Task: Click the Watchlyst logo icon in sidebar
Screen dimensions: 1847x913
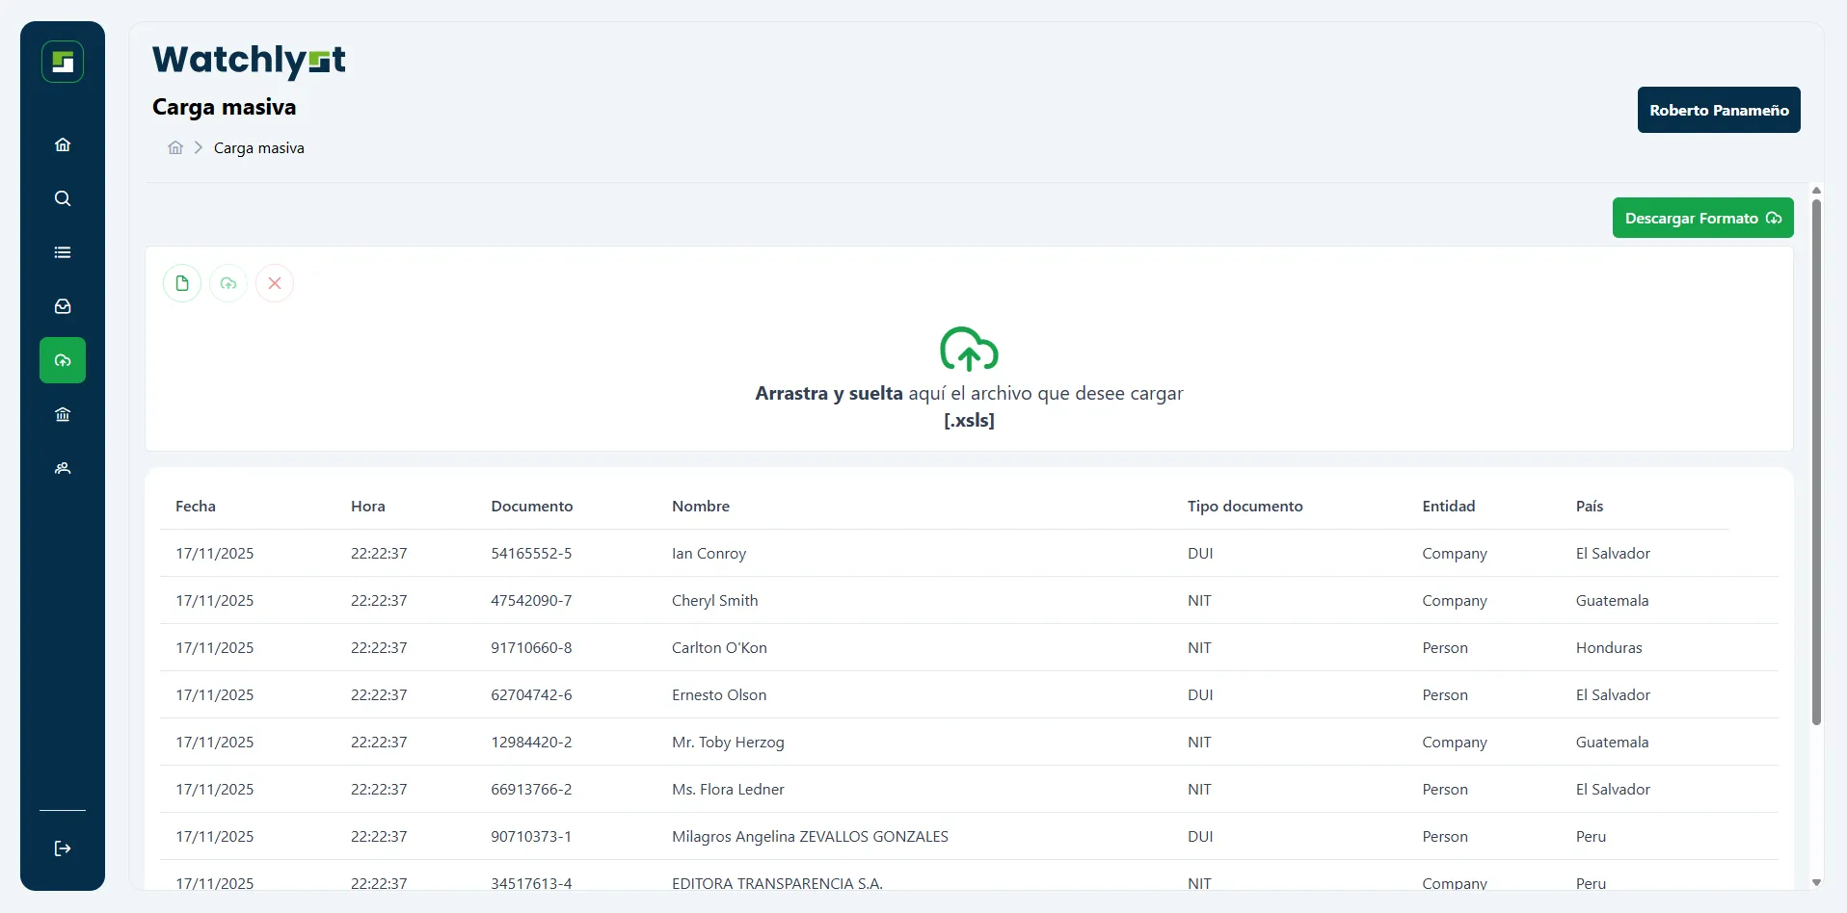Action: click(x=63, y=62)
